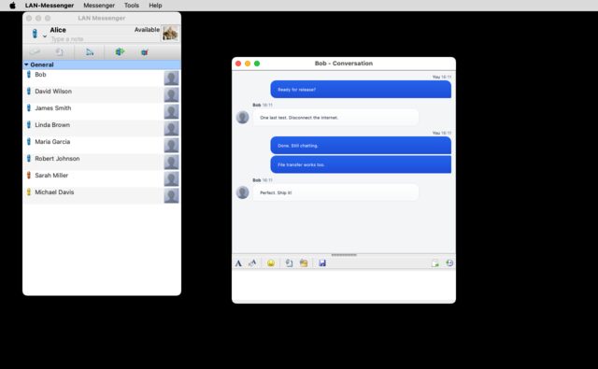Open the status dropdown arrow beside Alice
Viewport: 598px width, 369px height.
pyautogui.click(x=45, y=36)
